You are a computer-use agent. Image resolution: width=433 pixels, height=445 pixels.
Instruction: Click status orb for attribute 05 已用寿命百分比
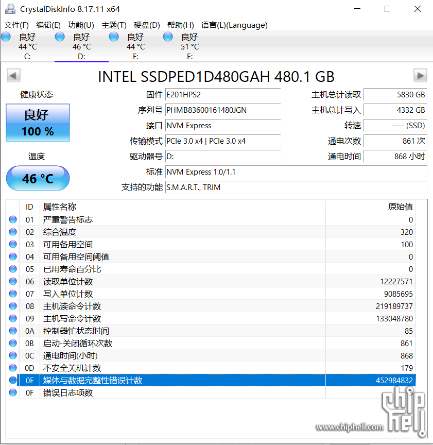13,269
